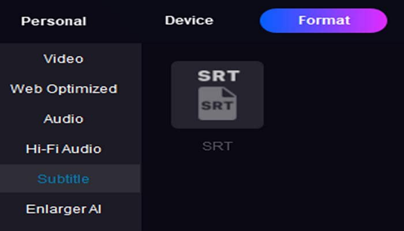Click the bold SRT heading inside the tile
The height and width of the screenshot is (231, 404).
(219, 76)
